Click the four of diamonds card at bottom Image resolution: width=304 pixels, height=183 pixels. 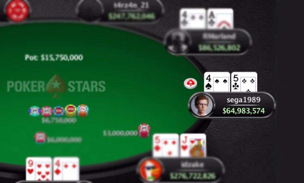[x=66, y=169]
